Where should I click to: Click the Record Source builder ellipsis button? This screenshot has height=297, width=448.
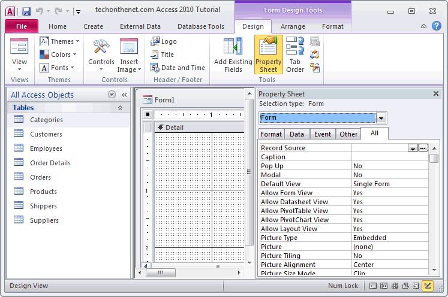point(423,148)
